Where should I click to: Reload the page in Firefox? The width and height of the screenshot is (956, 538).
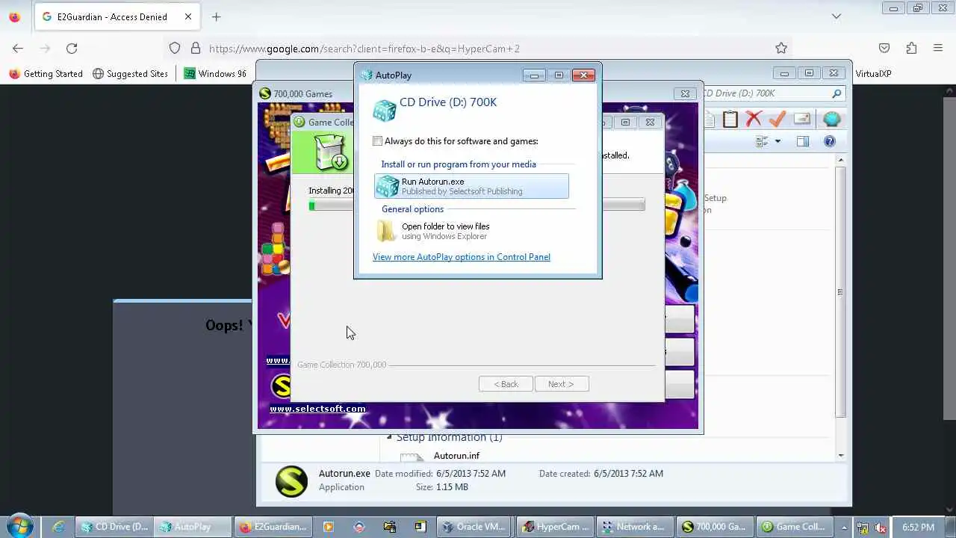pyautogui.click(x=72, y=49)
